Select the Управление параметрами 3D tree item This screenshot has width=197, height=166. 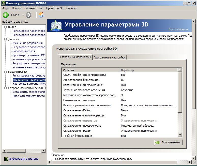point(29,80)
